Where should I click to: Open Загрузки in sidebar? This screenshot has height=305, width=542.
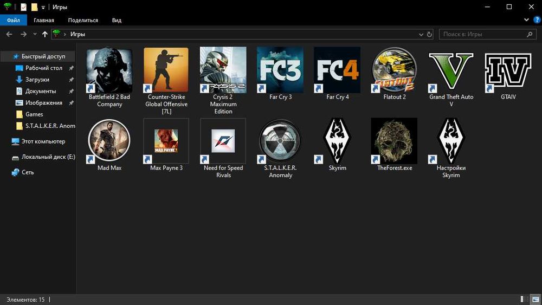pos(38,80)
